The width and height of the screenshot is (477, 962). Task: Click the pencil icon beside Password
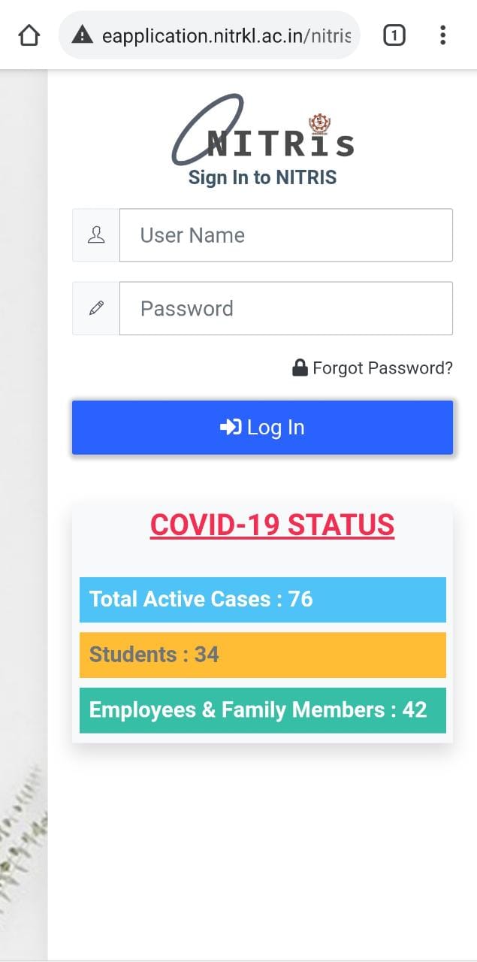pos(96,308)
